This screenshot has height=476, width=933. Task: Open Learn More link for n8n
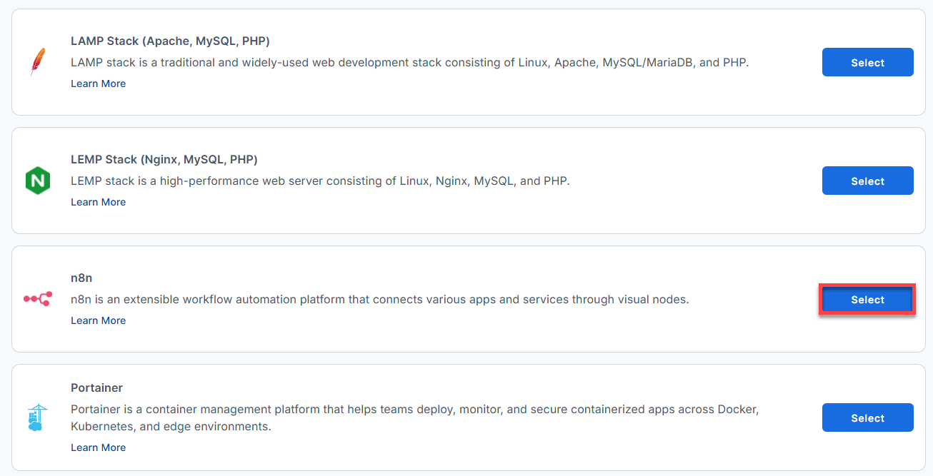coord(98,320)
